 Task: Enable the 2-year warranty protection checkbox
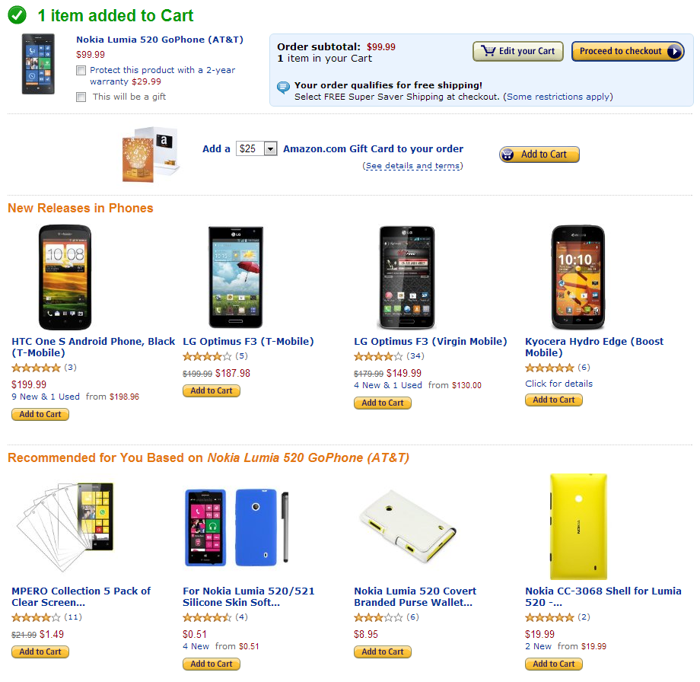tap(81, 71)
